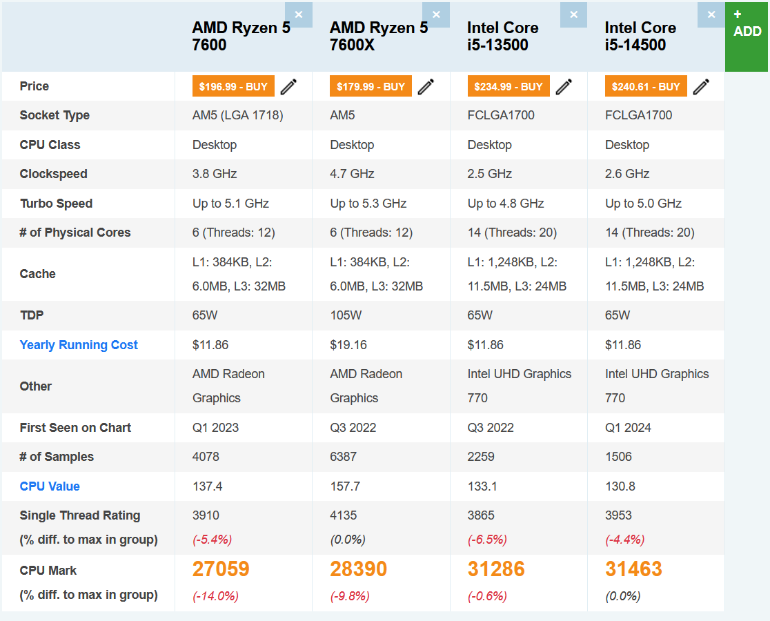The height and width of the screenshot is (621, 770).
Task: Click the 2.6 GHz clockspeed value
Action: point(627,174)
